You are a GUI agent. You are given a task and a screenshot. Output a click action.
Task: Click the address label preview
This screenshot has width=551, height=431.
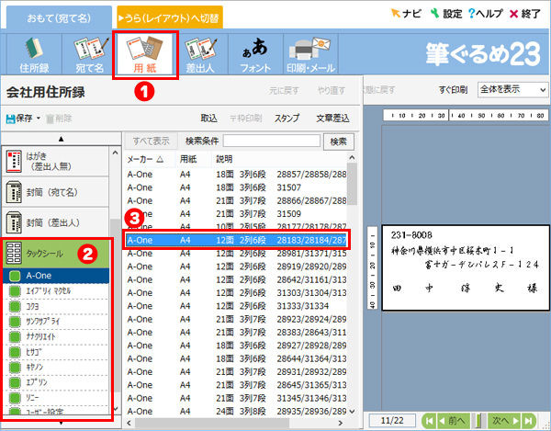click(x=466, y=267)
